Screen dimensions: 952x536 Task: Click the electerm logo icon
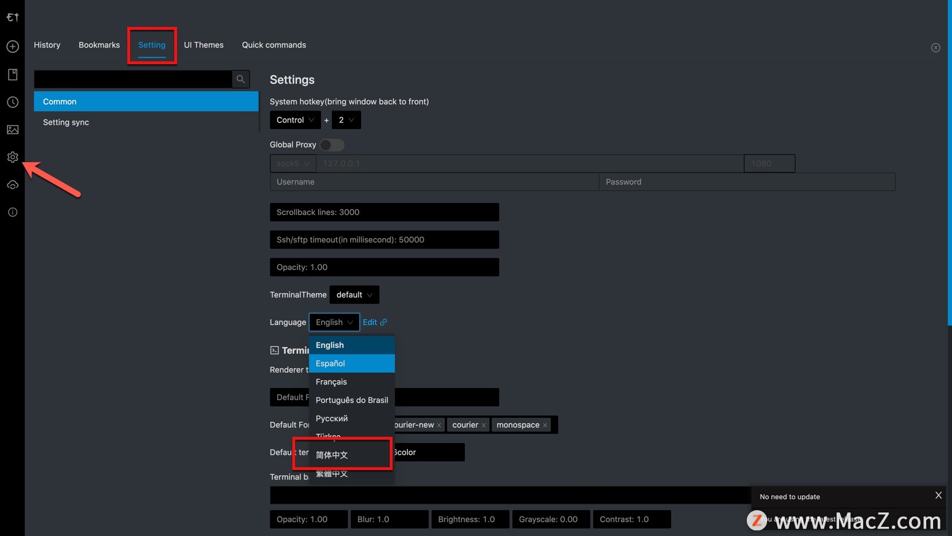coord(13,17)
